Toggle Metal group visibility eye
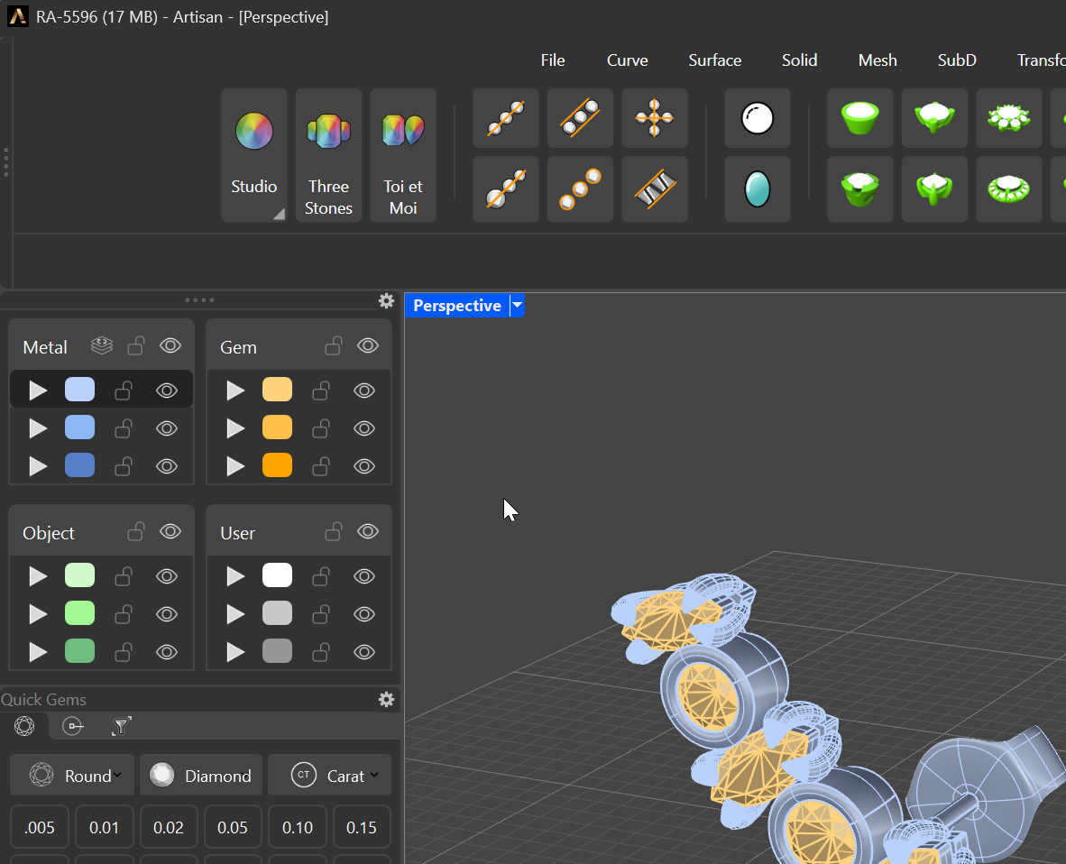Screen dimensions: 1066x864 (x=170, y=346)
